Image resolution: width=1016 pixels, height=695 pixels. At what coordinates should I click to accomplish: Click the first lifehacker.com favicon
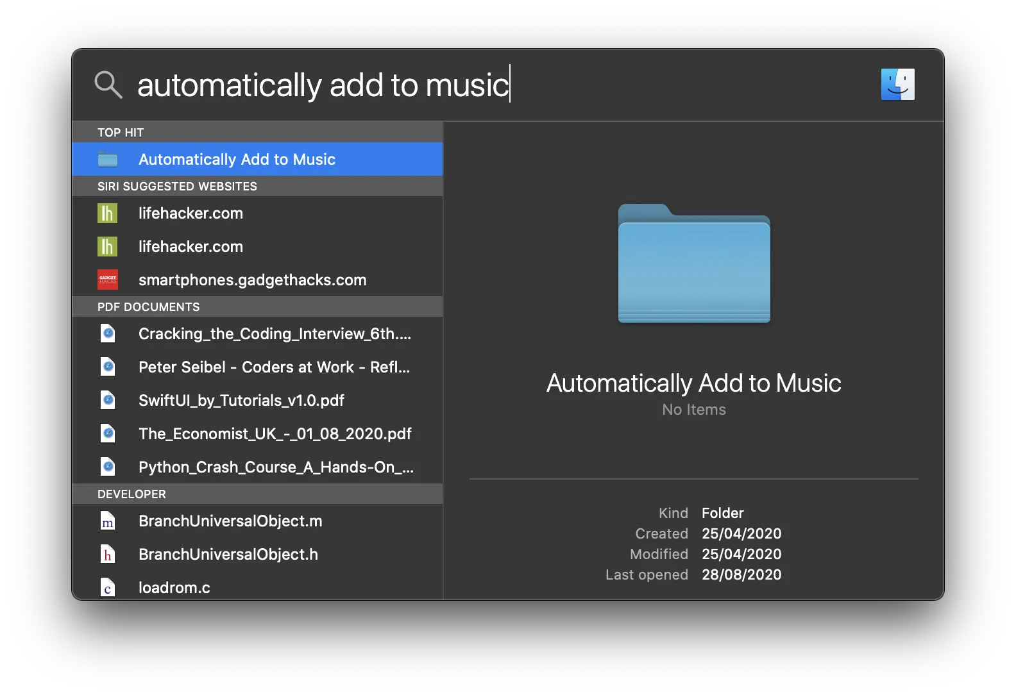108,213
